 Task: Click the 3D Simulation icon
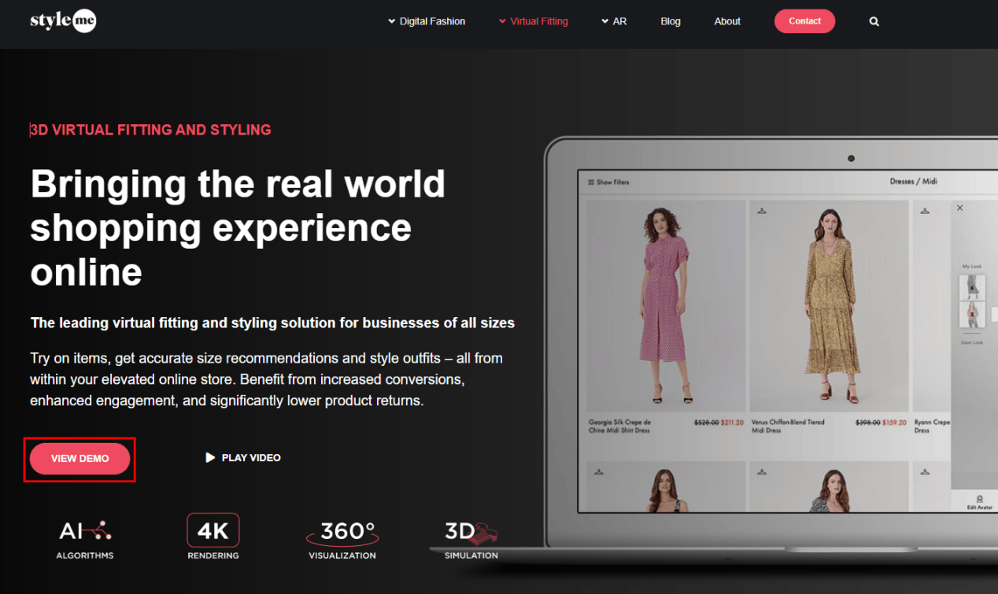[x=471, y=533]
